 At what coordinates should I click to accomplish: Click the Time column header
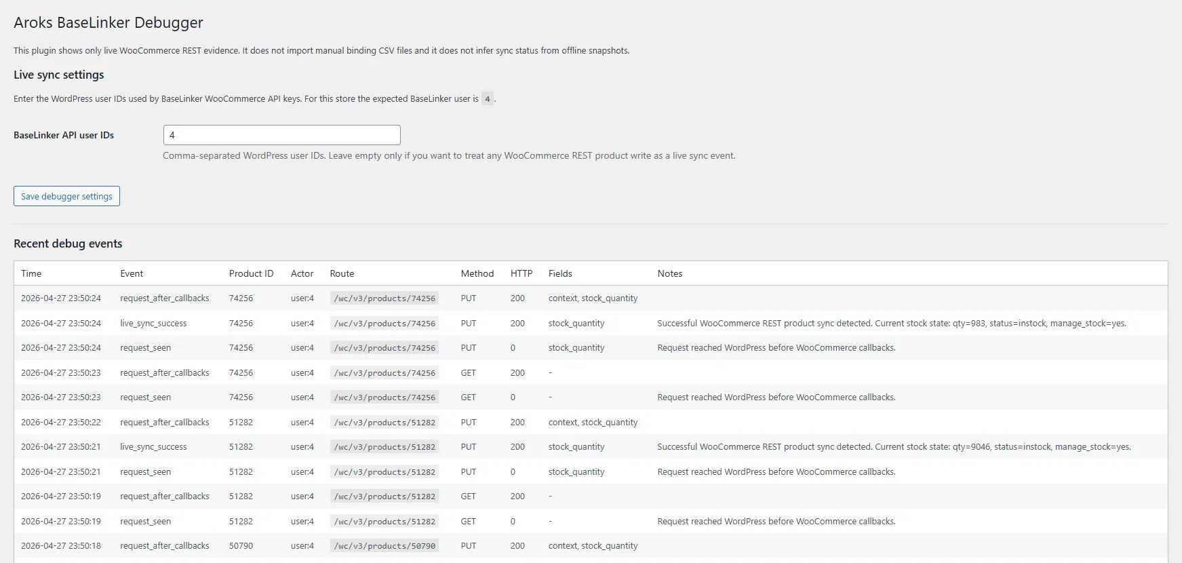[x=31, y=273]
